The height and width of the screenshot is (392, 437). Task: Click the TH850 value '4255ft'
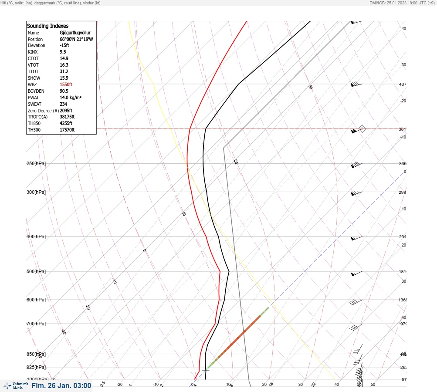coord(66,123)
